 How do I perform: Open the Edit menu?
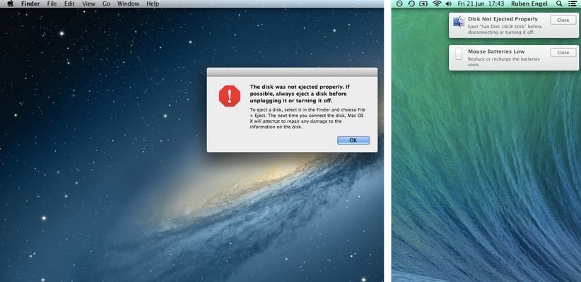coord(69,4)
